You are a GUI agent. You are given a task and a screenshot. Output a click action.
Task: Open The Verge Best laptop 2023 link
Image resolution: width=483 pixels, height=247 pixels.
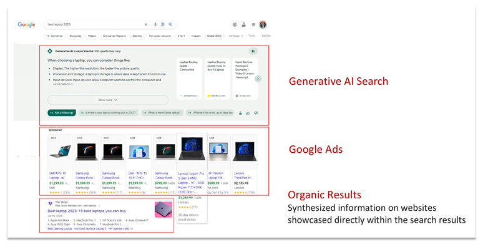(87, 211)
